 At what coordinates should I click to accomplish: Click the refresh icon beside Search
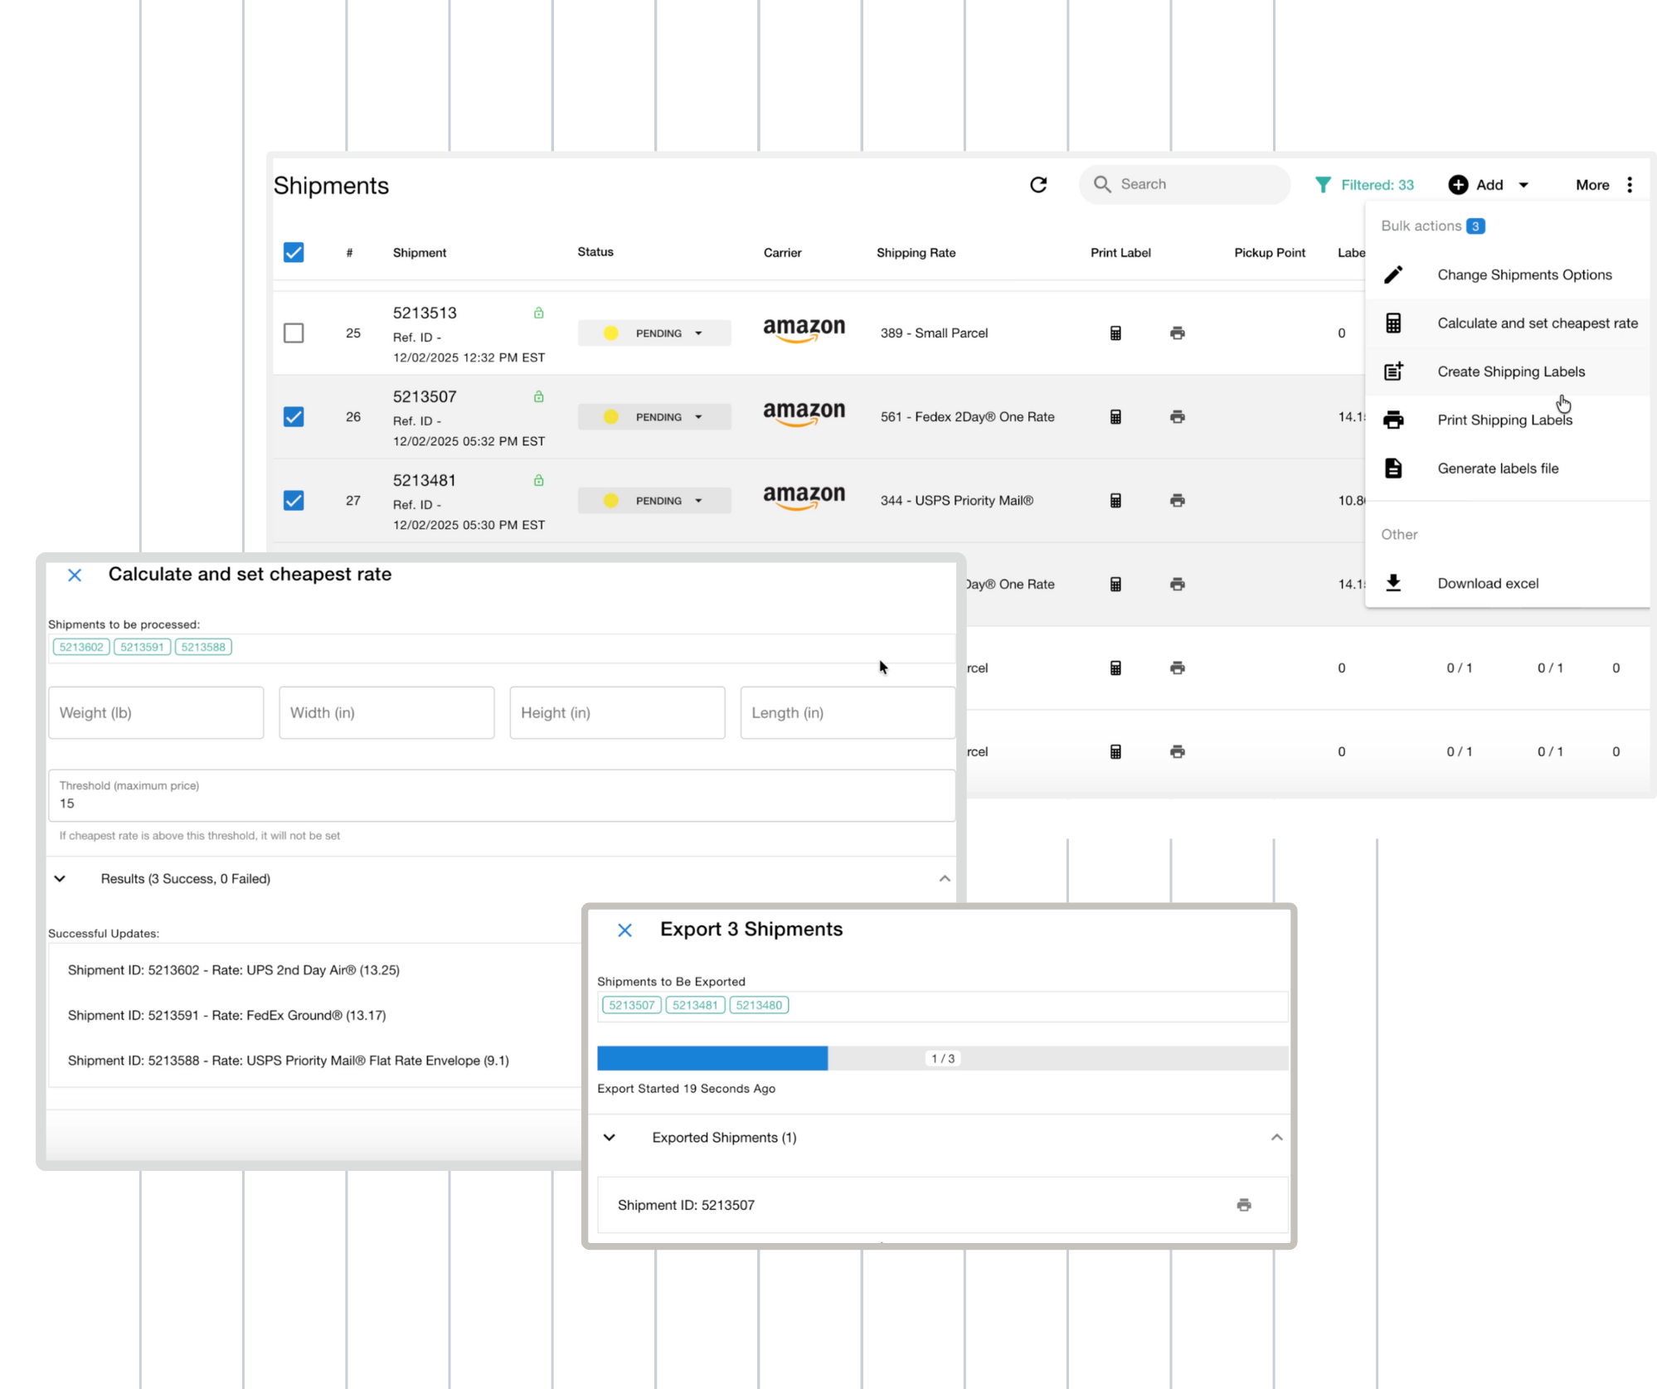(1038, 185)
